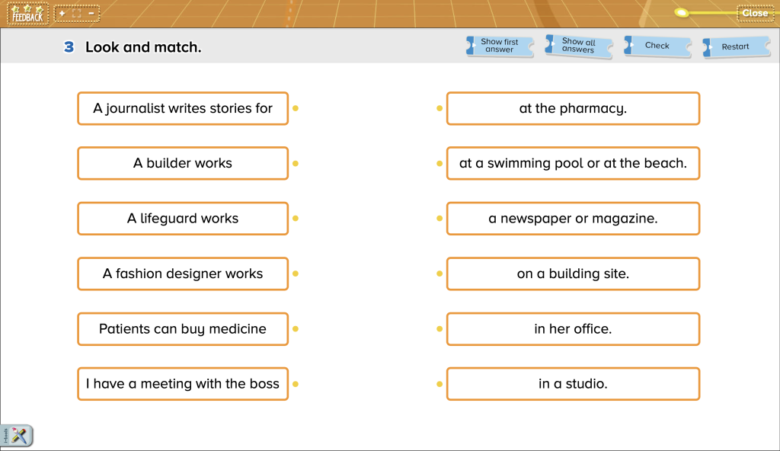The width and height of the screenshot is (780, 451).
Task: Choose 'a newspaper or magazine.' answer box
Action: 573,219
